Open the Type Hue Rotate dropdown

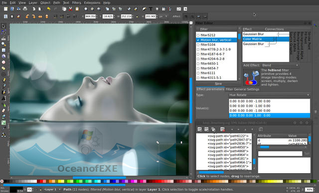(x=269, y=95)
